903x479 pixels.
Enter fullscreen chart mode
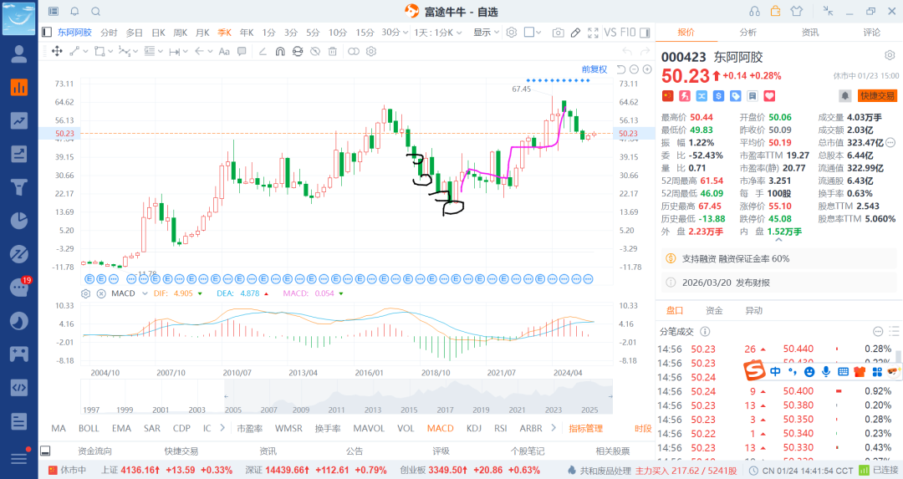593,33
